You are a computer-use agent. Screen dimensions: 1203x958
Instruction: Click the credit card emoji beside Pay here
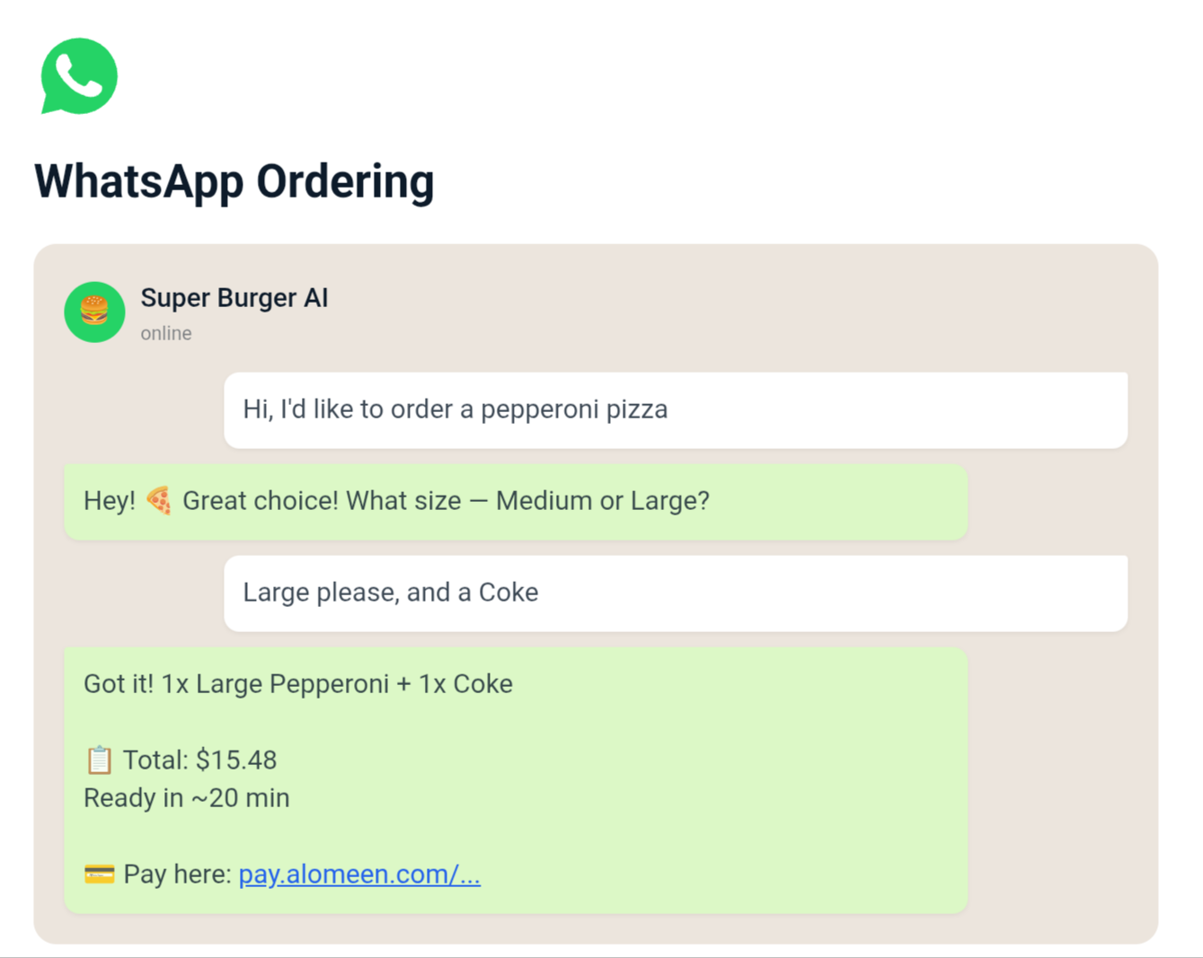(99, 874)
